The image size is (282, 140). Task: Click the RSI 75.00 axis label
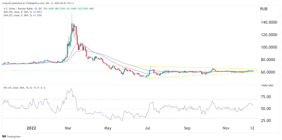266,97
